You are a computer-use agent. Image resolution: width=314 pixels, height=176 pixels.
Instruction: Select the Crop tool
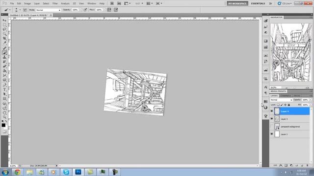(x=4, y=38)
